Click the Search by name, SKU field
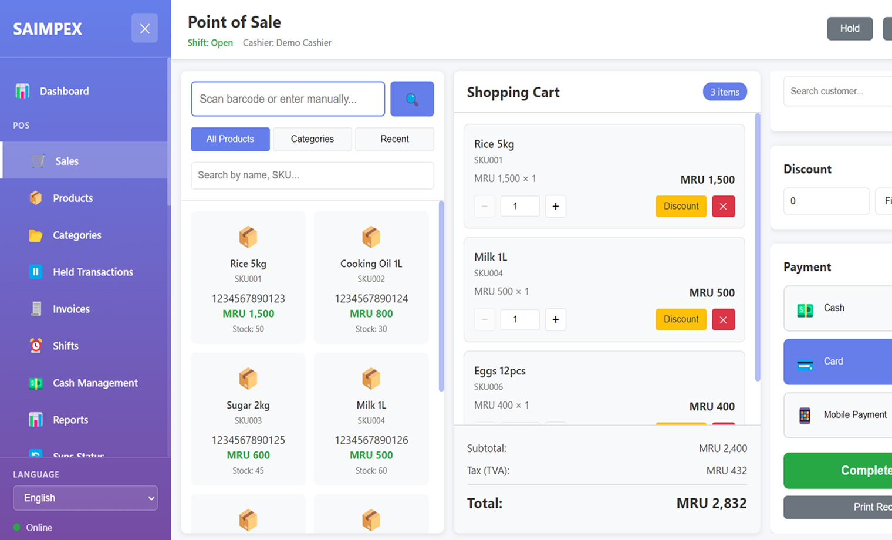Viewport: 892px width, 540px height. (x=312, y=176)
